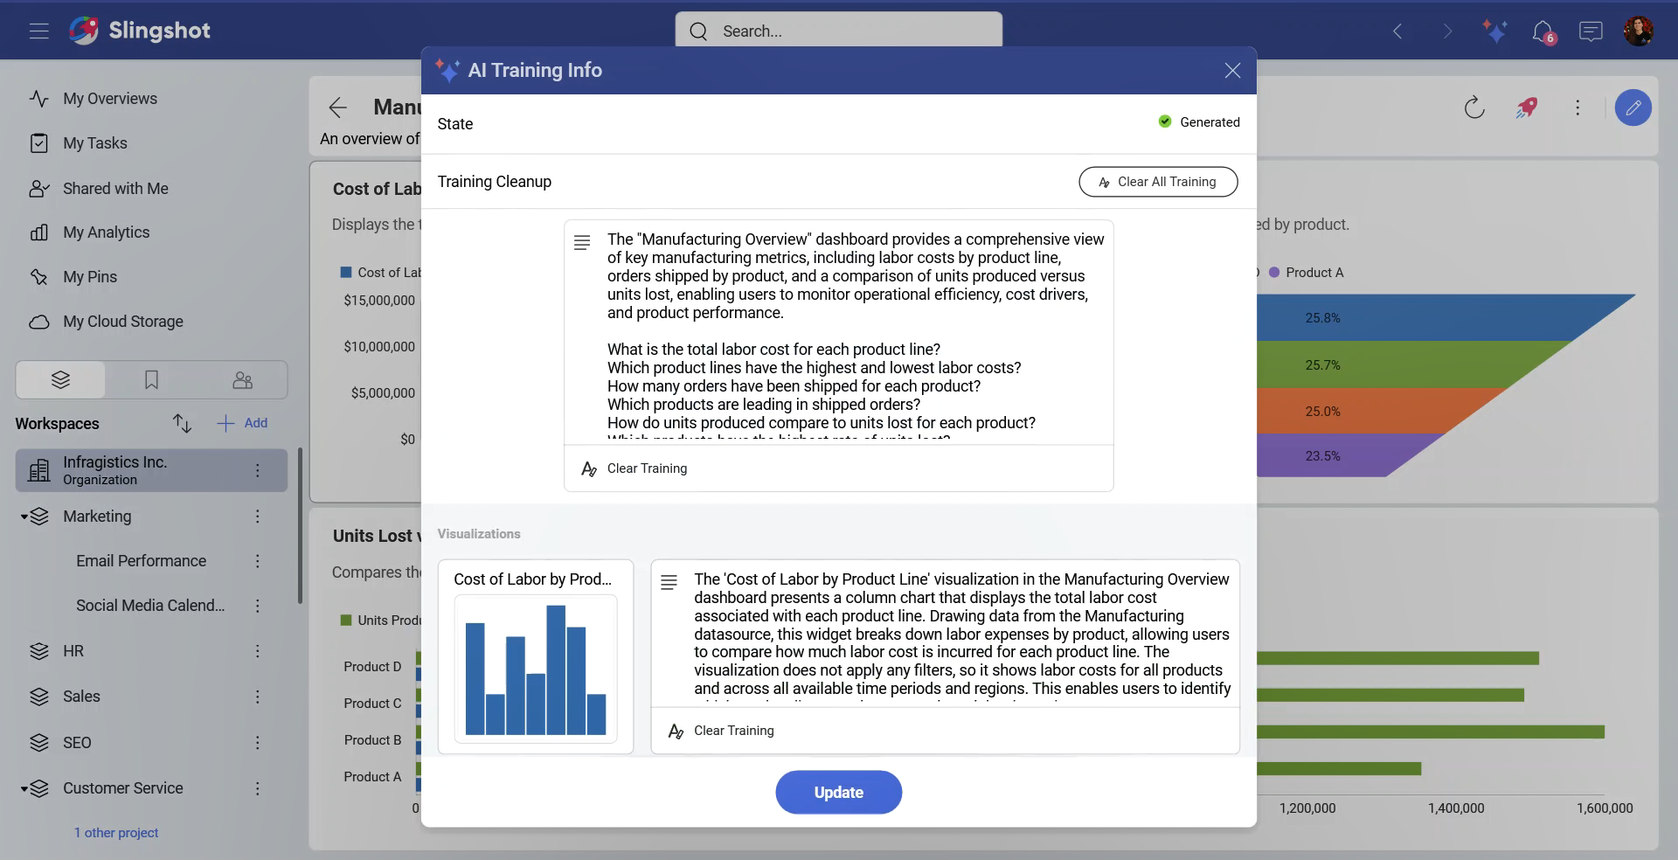Go forward using header right arrow
The width and height of the screenshot is (1678, 860).
click(x=1447, y=31)
